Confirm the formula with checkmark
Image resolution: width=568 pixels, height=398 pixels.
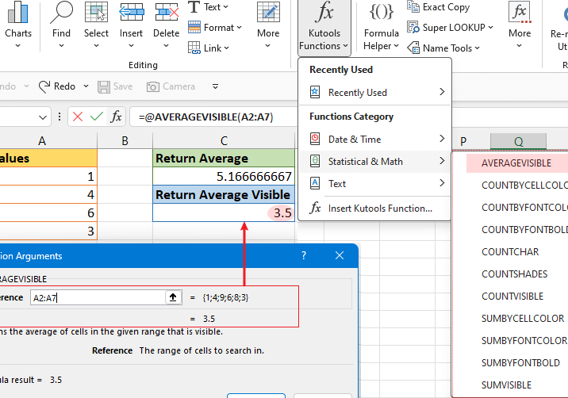pos(97,117)
